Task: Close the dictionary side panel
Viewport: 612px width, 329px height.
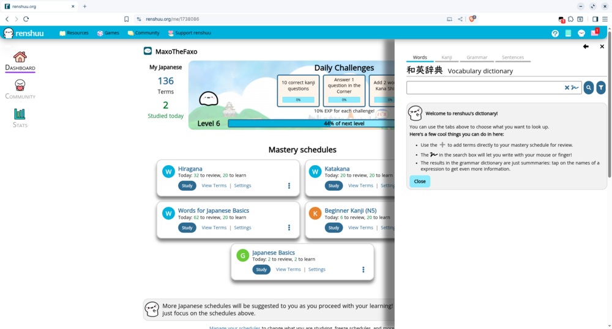Action: [x=602, y=46]
